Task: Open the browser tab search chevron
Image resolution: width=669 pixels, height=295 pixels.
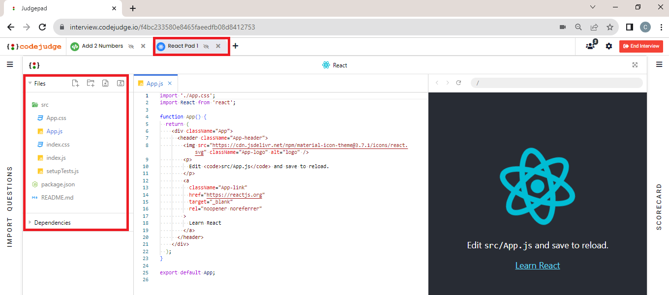Action: tap(593, 7)
